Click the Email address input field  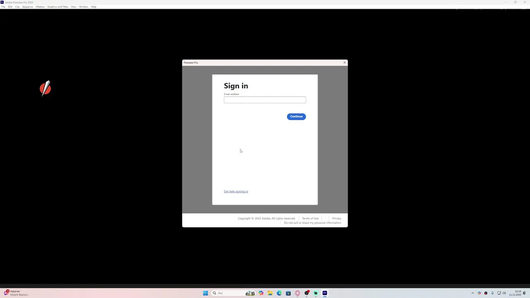[x=265, y=100]
